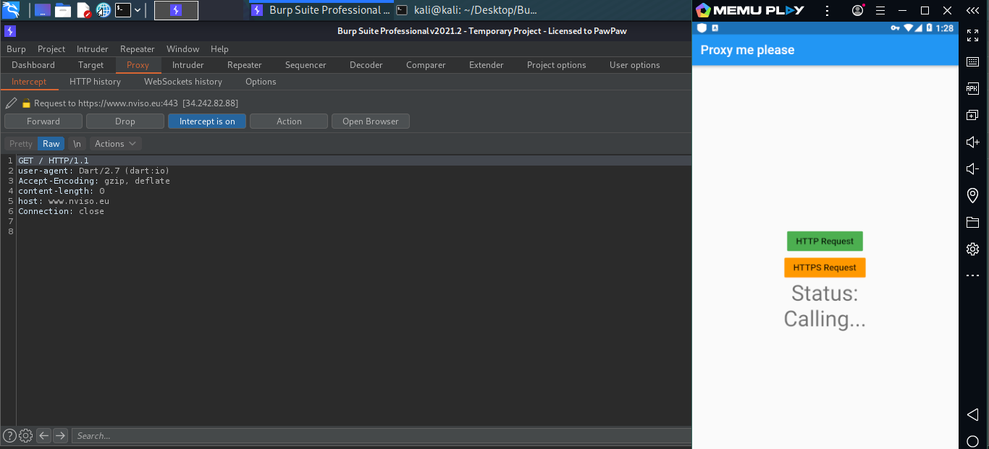Switch the message view to Pretty

21,144
